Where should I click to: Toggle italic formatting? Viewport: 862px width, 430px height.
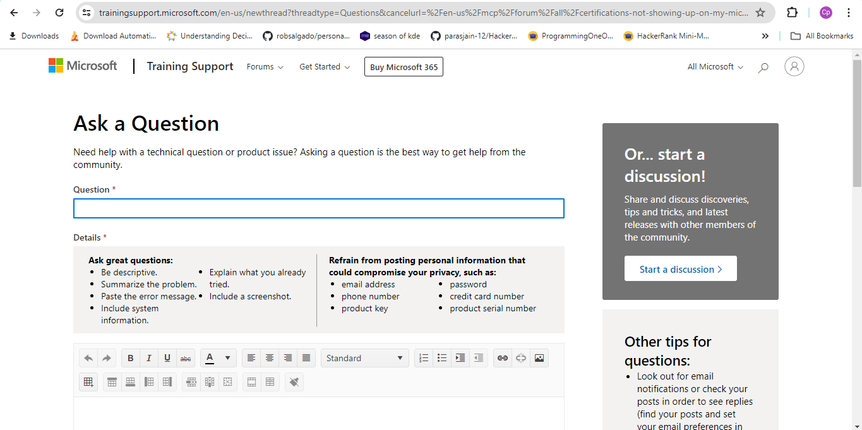[149, 358]
